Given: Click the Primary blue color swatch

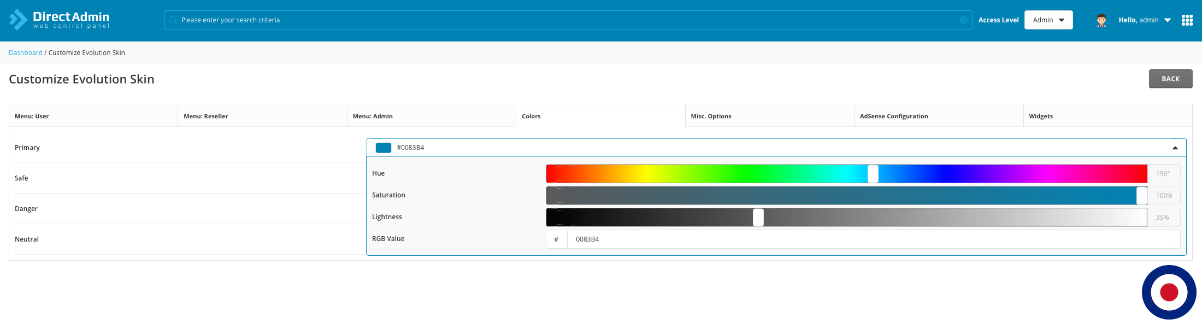Looking at the screenshot, I should coord(384,148).
